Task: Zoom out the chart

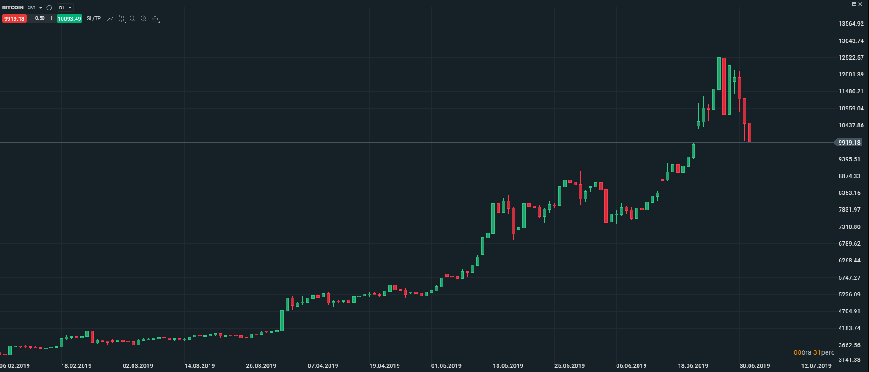Action: 133,19
